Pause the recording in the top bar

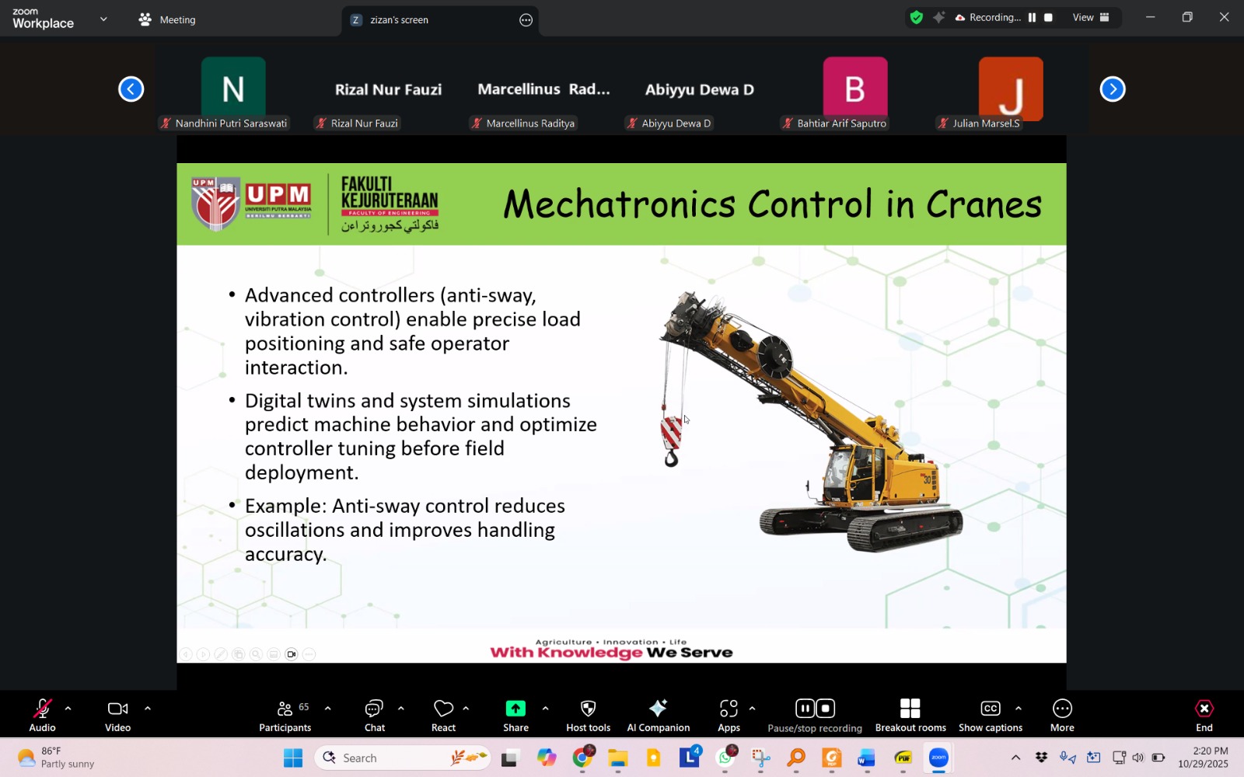point(1032,17)
